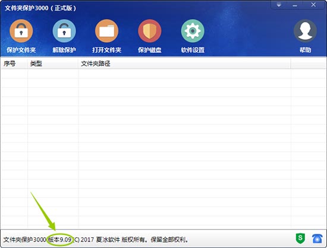
Task: Sort by the 序号 column header
Action: (x=14, y=63)
